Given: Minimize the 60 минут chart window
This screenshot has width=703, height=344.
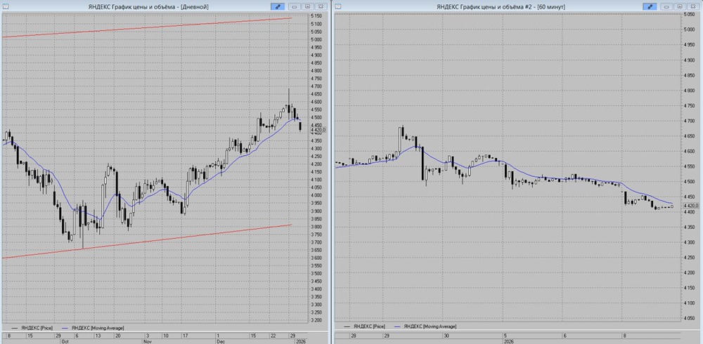Looking at the screenshot, I should click(x=666, y=7).
